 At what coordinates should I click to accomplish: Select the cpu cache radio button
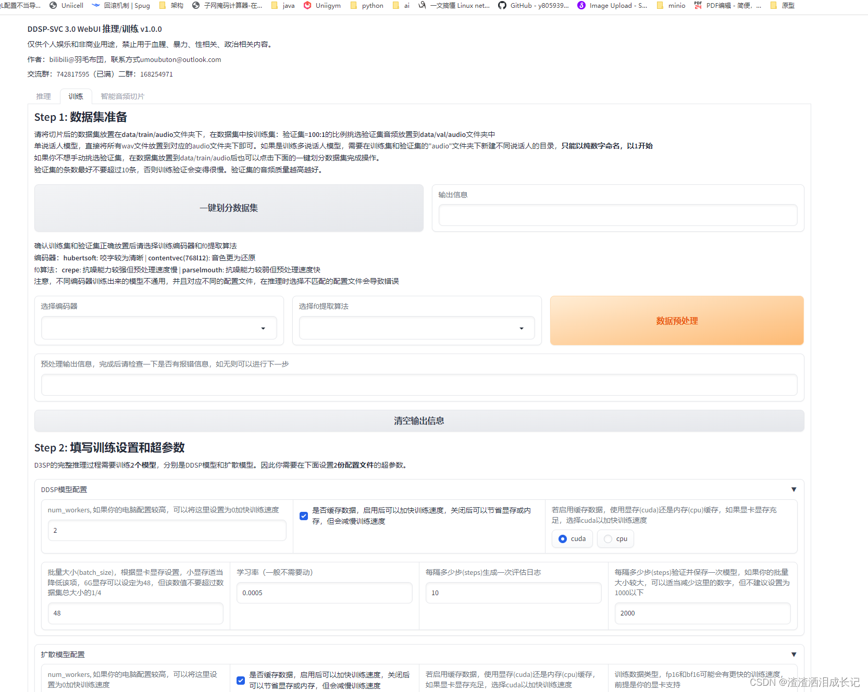(x=607, y=539)
